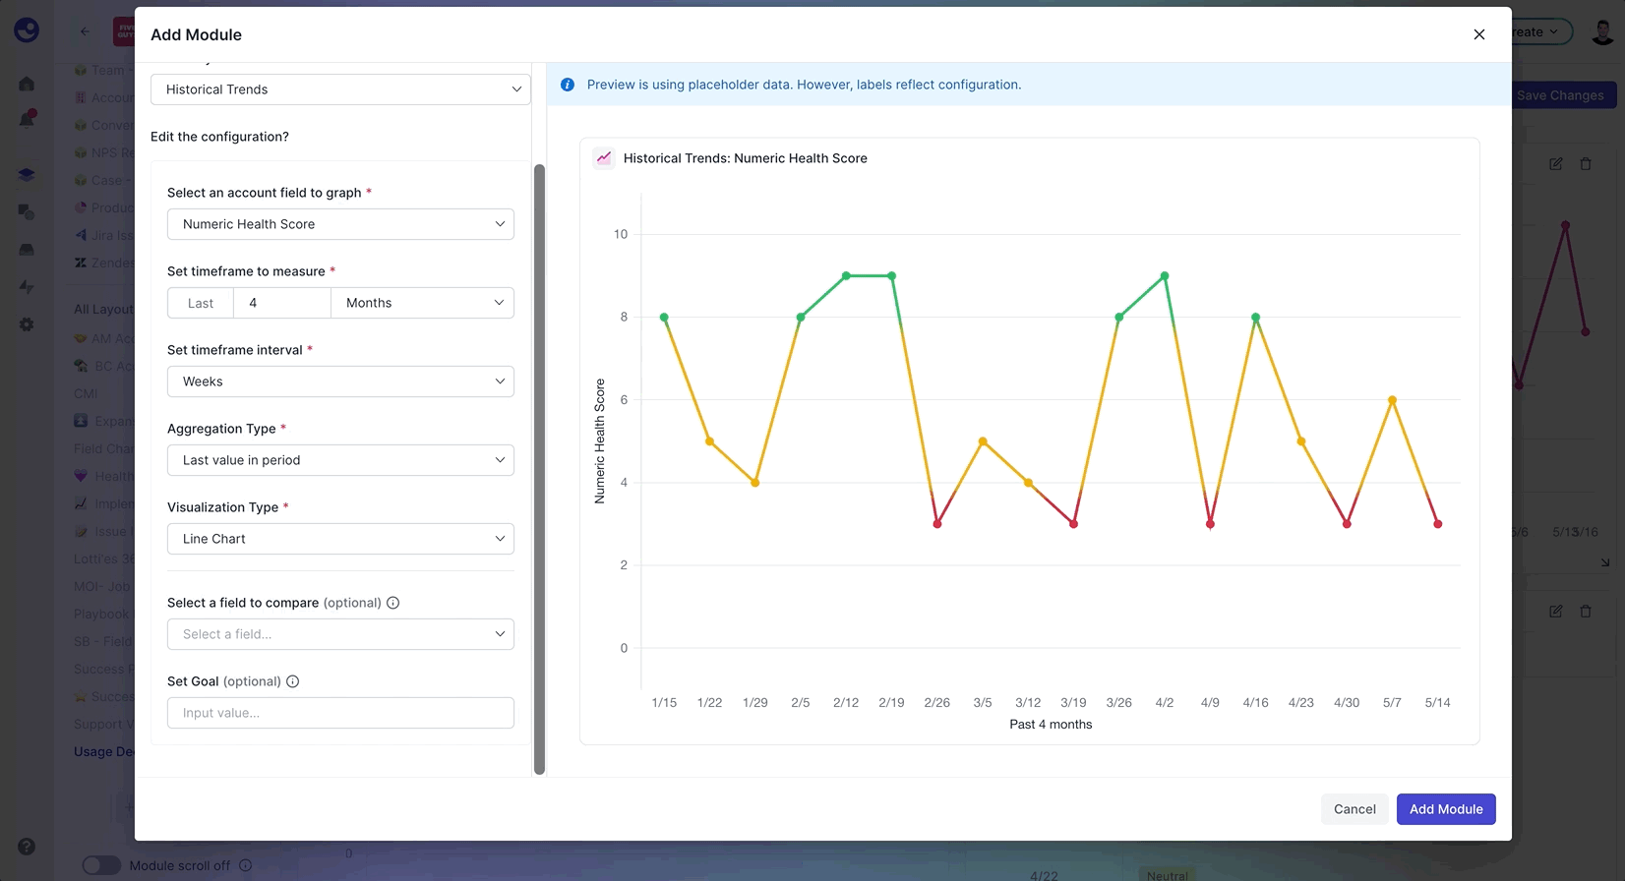1625x881 pixels.
Task: Click info icon next to Select a field to compare
Action: click(393, 603)
